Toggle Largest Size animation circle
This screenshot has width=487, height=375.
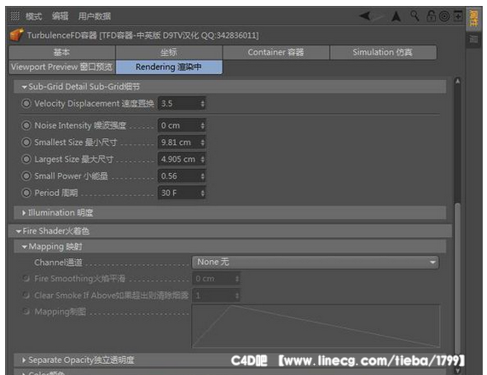tap(26, 159)
